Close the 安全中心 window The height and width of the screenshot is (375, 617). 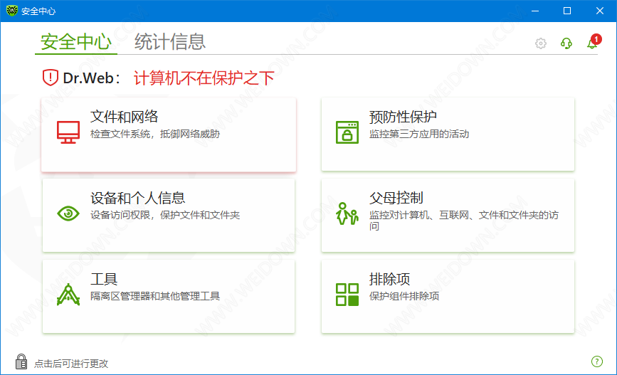tap(600, 11)
